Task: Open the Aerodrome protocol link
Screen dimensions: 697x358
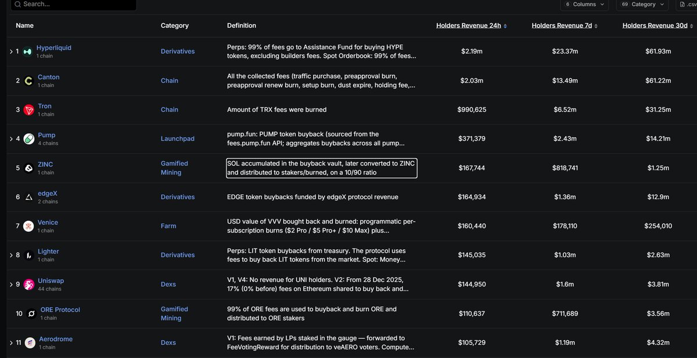Action: coord(55,339)
